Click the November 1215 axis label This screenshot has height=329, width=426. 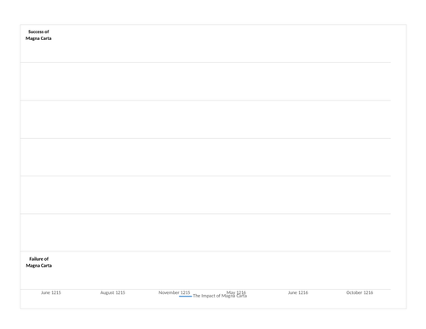tap(175, 292)
